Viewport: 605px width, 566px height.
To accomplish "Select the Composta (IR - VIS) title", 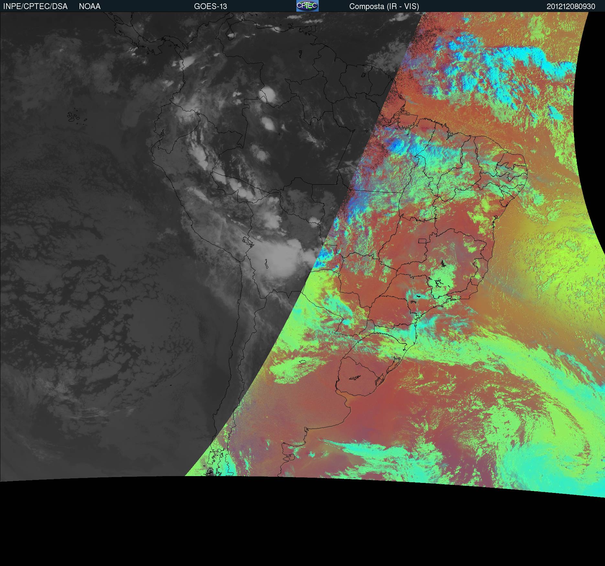I will click(384, 6).
